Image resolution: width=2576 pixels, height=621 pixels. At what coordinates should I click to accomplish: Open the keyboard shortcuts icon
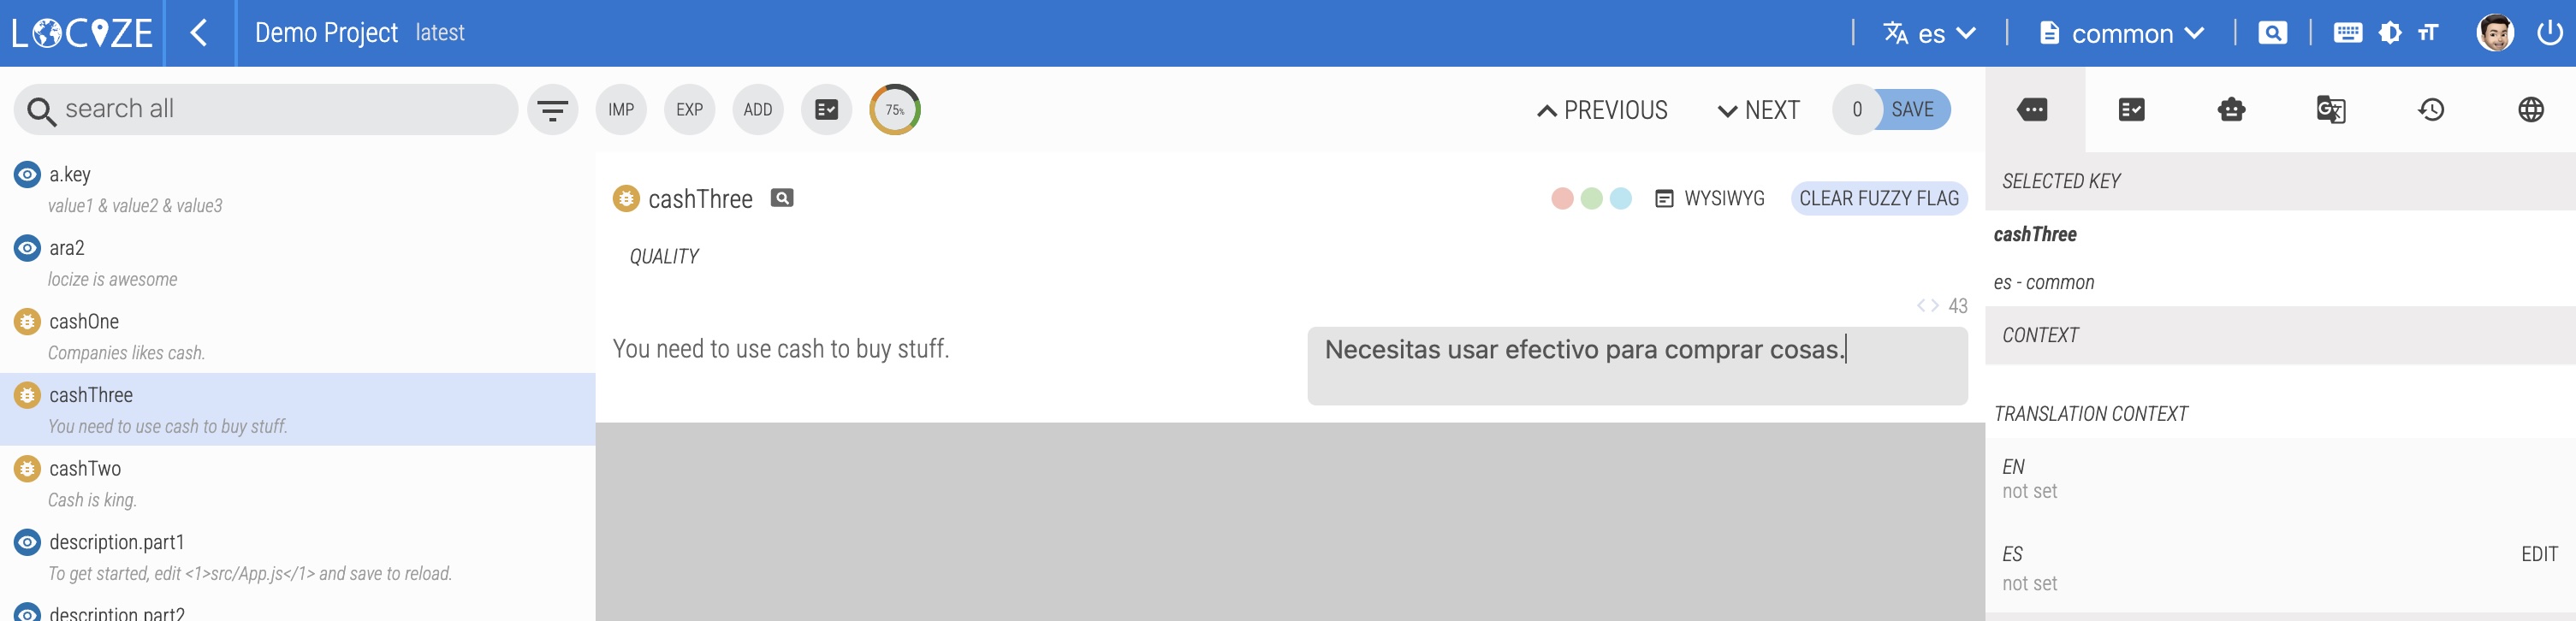coord(2347,33)
